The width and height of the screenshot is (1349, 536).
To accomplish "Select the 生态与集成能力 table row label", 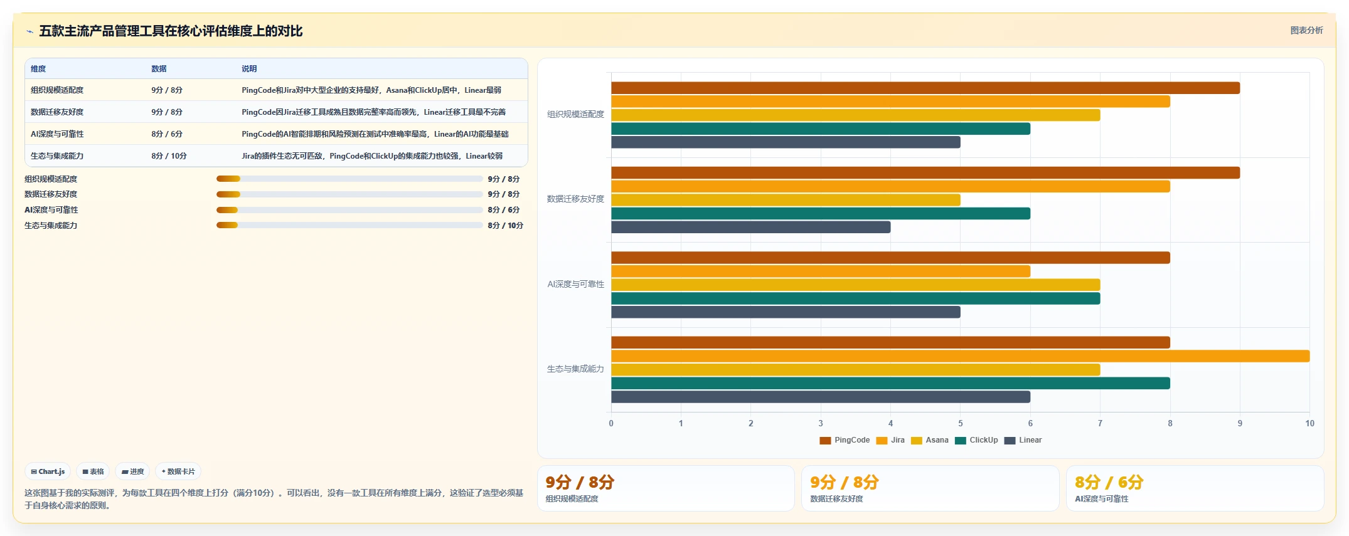I will [57, 156].
